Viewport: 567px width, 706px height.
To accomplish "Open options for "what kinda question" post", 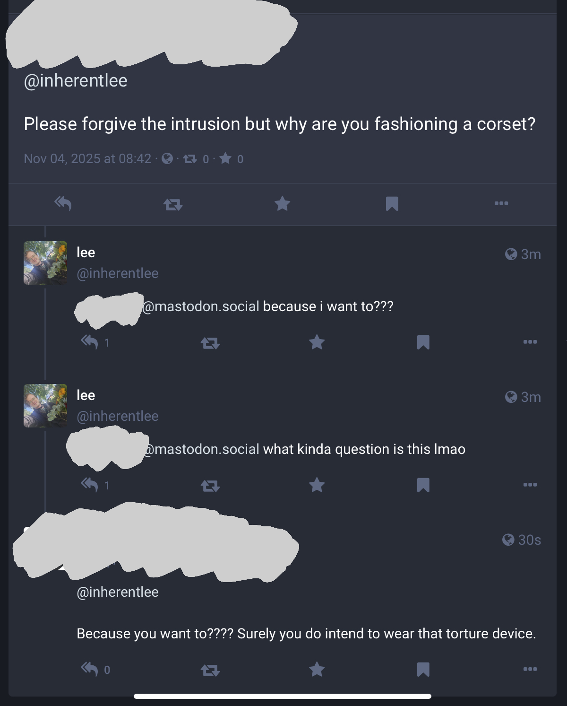I will 530,484.
